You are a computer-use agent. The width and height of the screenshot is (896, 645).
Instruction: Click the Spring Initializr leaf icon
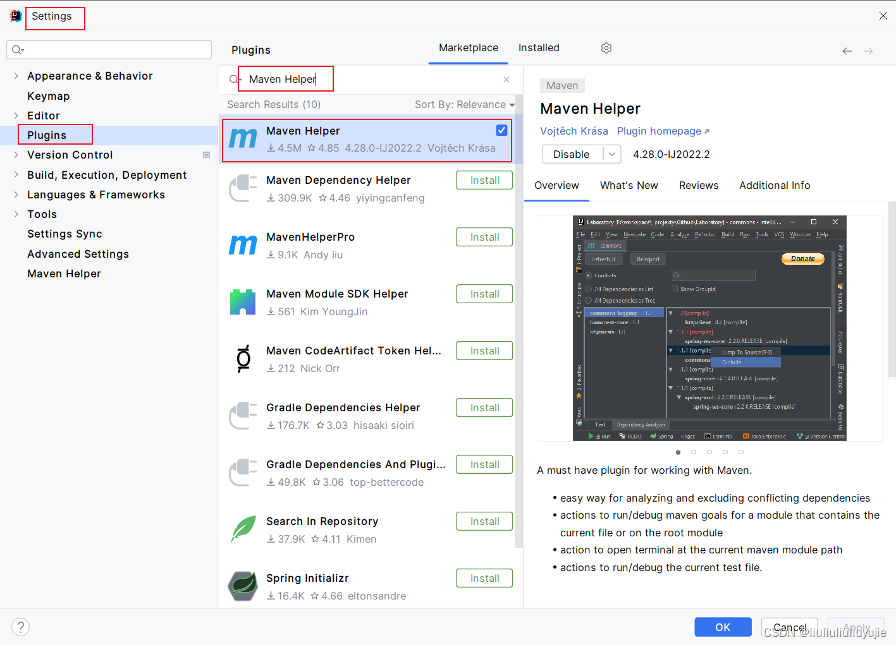243,586
